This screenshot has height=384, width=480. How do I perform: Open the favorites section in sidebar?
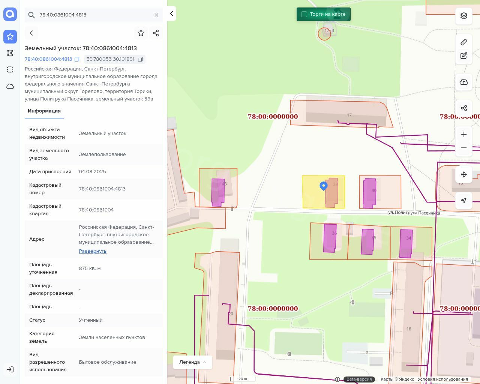click(10, 37)
